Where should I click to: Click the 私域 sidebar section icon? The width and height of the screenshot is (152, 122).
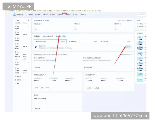coord(16,52)
